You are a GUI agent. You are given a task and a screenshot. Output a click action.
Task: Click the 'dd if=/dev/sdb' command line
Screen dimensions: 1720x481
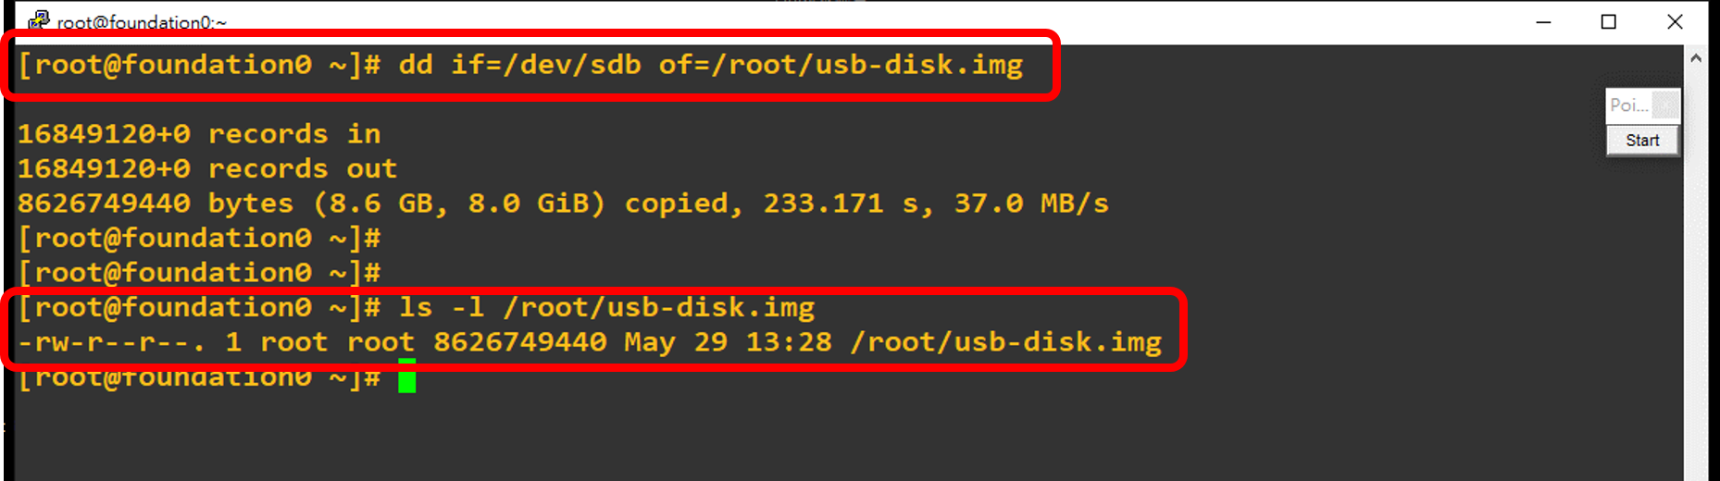coord(520,65)
